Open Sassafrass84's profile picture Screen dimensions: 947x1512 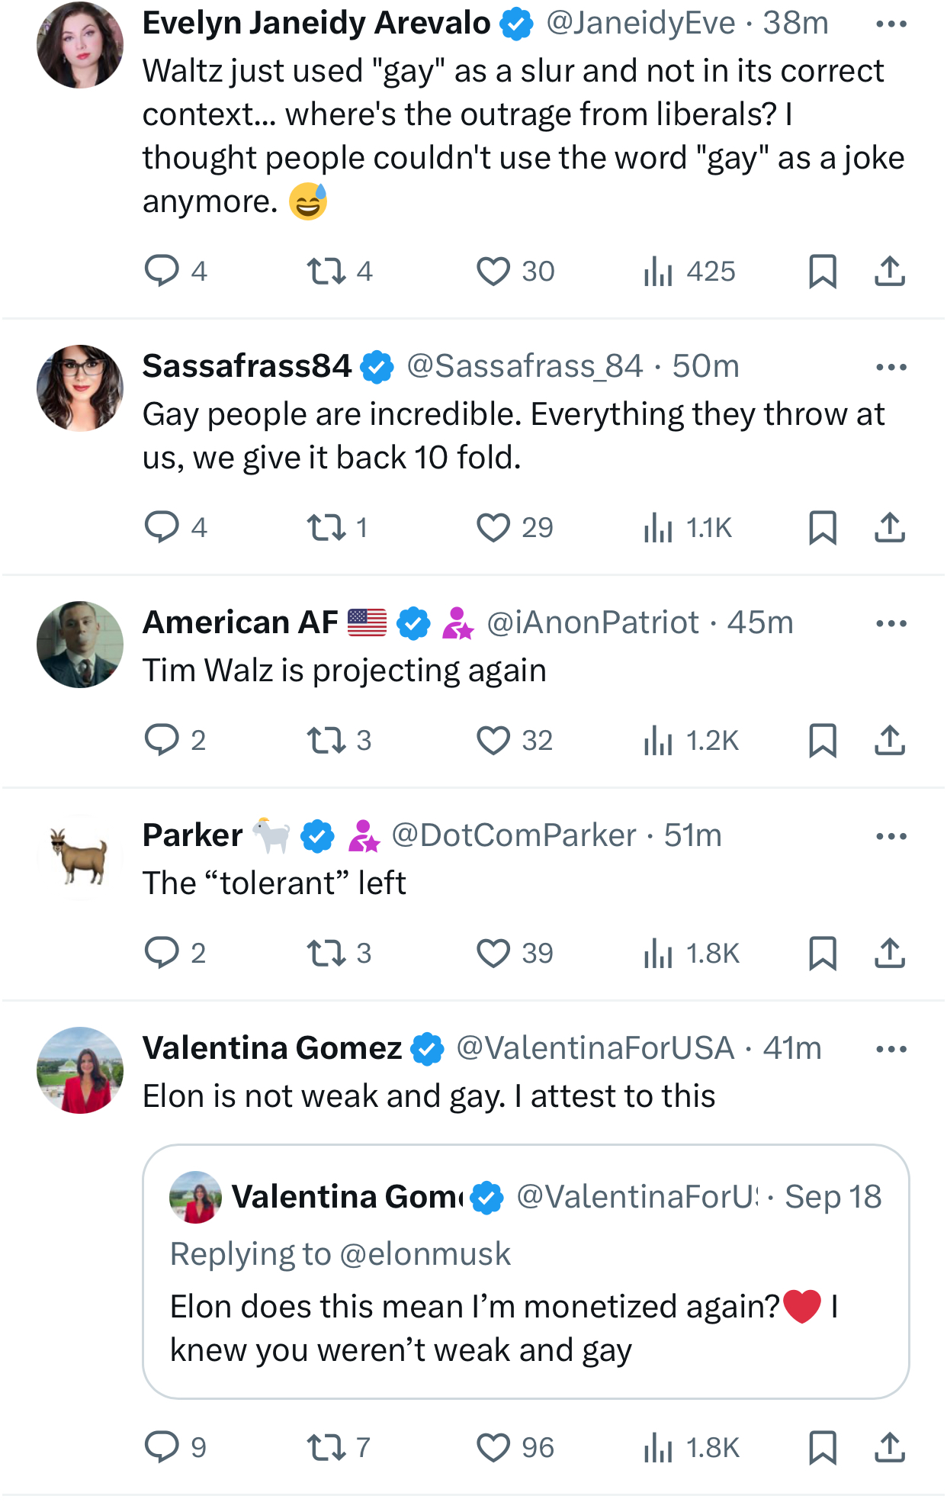(80, 388)
